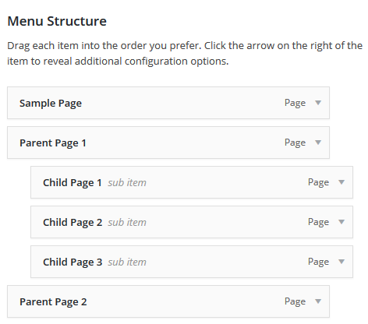This screenshot has height=324, width=368.
Task: Click the Page type label on Parent Page 2
Action: click(x=295, y=301)
